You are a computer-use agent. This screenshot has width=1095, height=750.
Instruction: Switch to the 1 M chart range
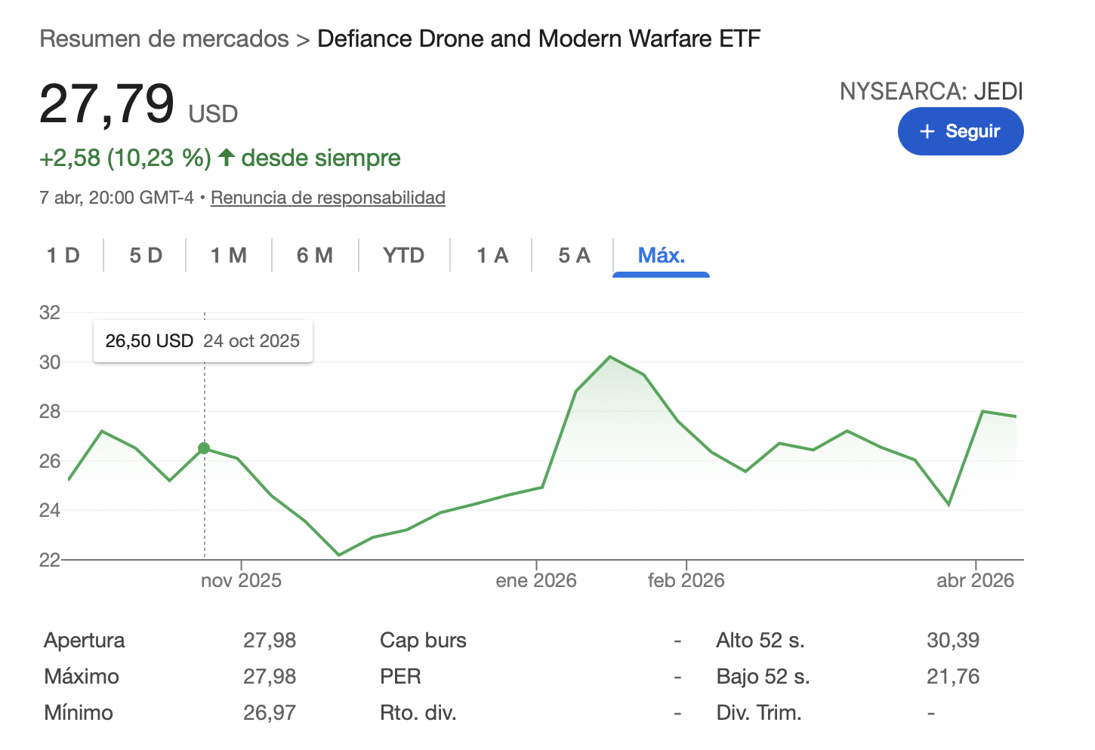(229, 255)
